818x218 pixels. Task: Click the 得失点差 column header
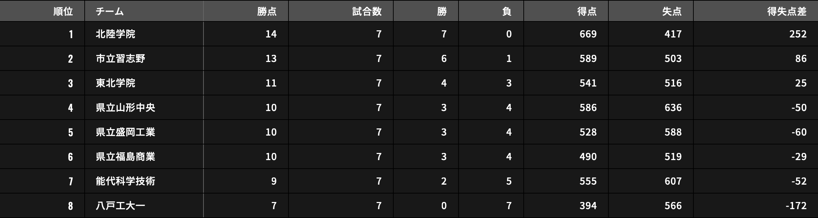787,12
